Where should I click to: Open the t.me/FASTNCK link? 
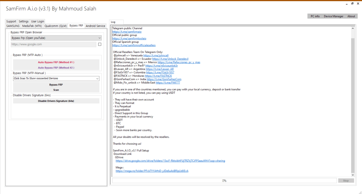point(158,76)
